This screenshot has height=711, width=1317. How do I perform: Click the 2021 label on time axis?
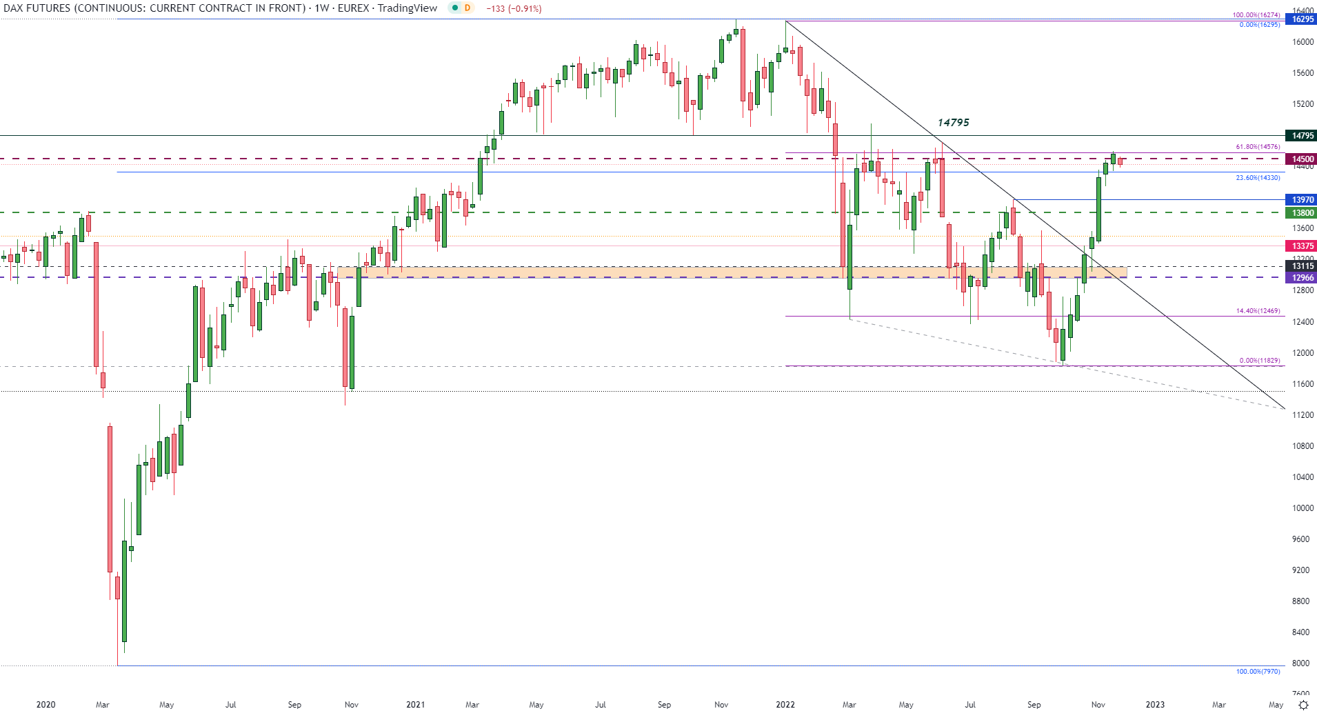[x=415, y=705]
